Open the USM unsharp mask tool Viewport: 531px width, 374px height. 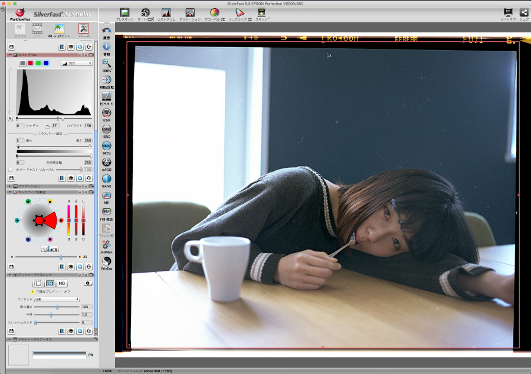pos(107,113)
